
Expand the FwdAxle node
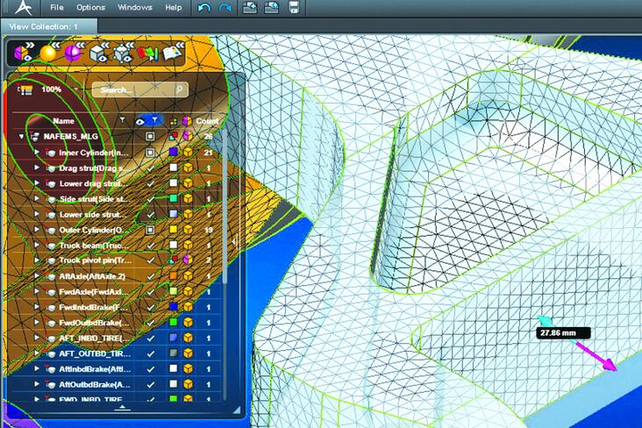point(37,291)
